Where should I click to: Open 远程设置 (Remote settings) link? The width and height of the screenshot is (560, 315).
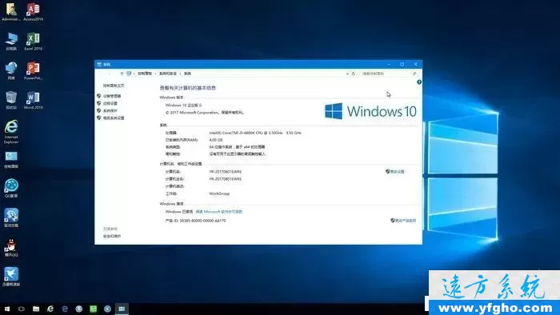[110, 103]
